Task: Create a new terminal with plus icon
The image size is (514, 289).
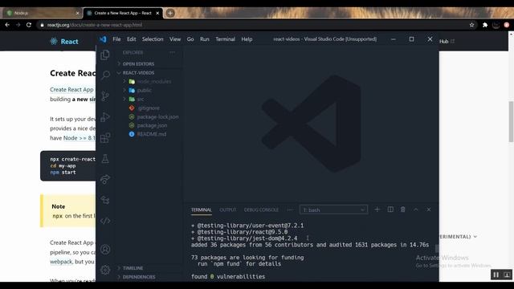Action: click(x=377, y=210)
